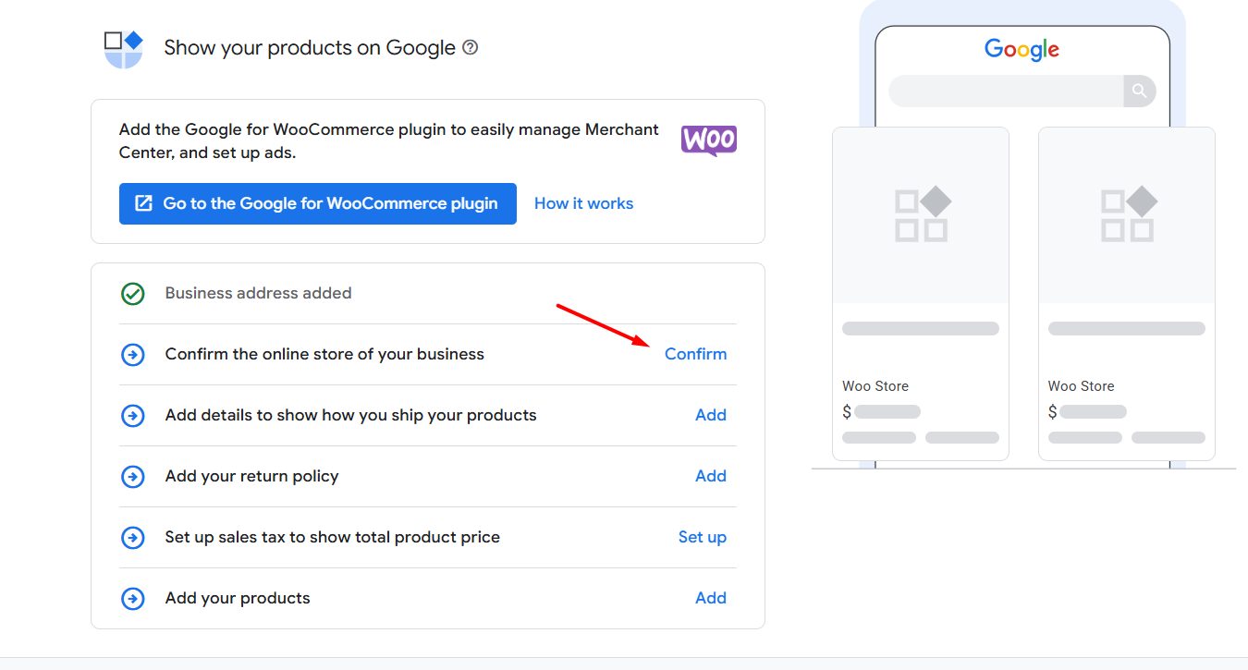Click the green checkmark for business address
The height and width of the screenshot is (670, 1248).
[133, 293]
